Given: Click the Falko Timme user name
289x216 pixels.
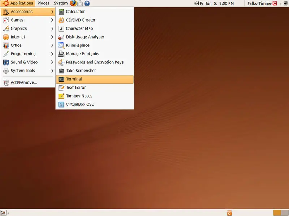Looking at the screenshot, I should click(x=259, y=3).
